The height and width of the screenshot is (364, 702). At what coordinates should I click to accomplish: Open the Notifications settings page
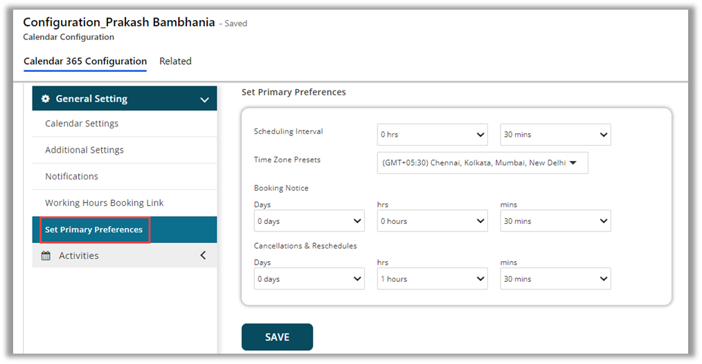(x=72, y=176)
